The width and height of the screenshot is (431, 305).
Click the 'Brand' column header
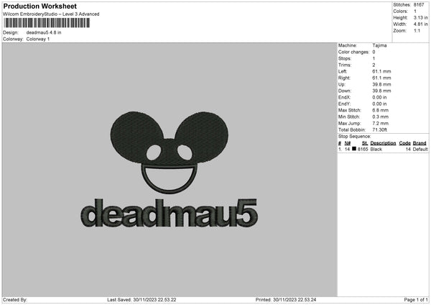420,143
